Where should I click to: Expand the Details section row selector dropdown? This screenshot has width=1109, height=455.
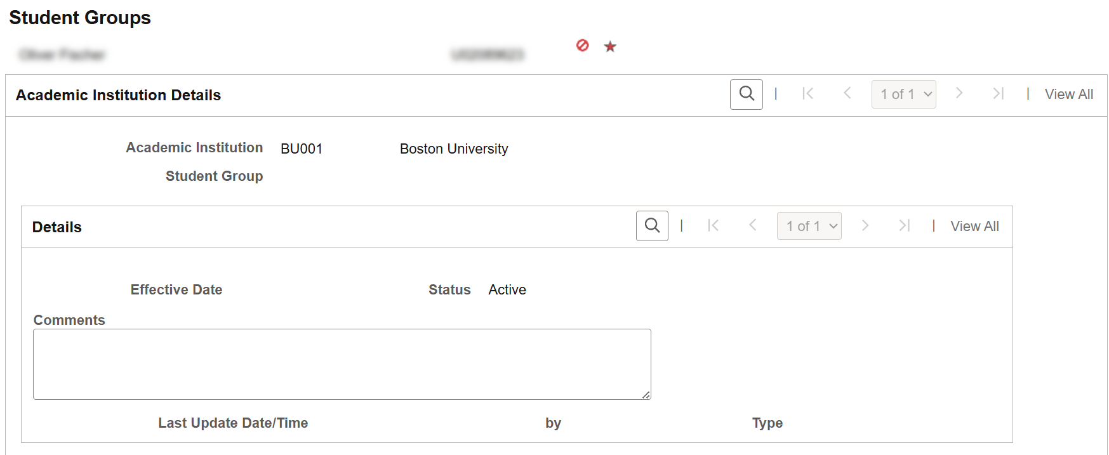click(x=809, y=227)
